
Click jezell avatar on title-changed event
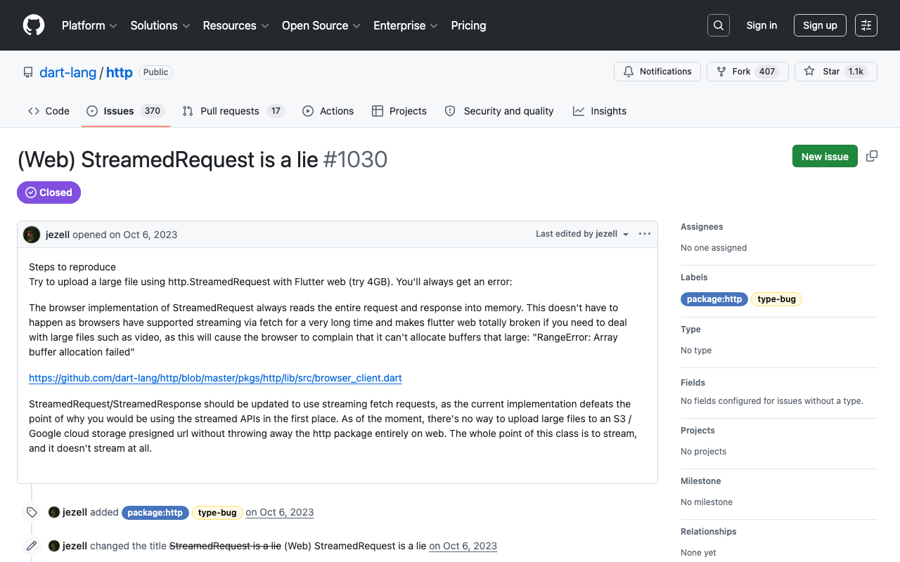pos(54,546)
